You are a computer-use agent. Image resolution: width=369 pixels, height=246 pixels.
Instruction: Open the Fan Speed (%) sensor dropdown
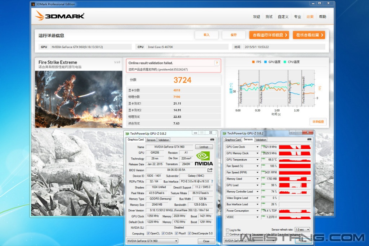257,166
